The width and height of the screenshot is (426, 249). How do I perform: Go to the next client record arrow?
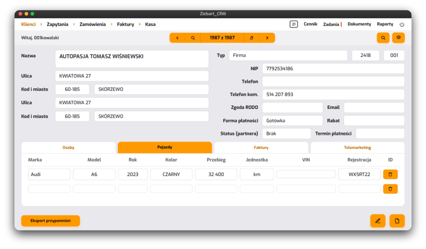[x=267, y=38]
